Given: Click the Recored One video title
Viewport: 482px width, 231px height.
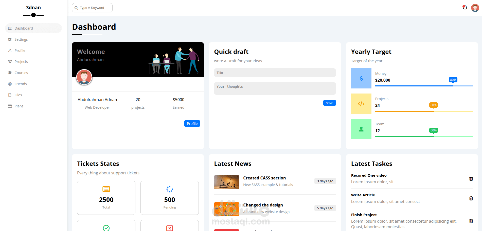Looking at the screenshot, I should pos(369,175).
